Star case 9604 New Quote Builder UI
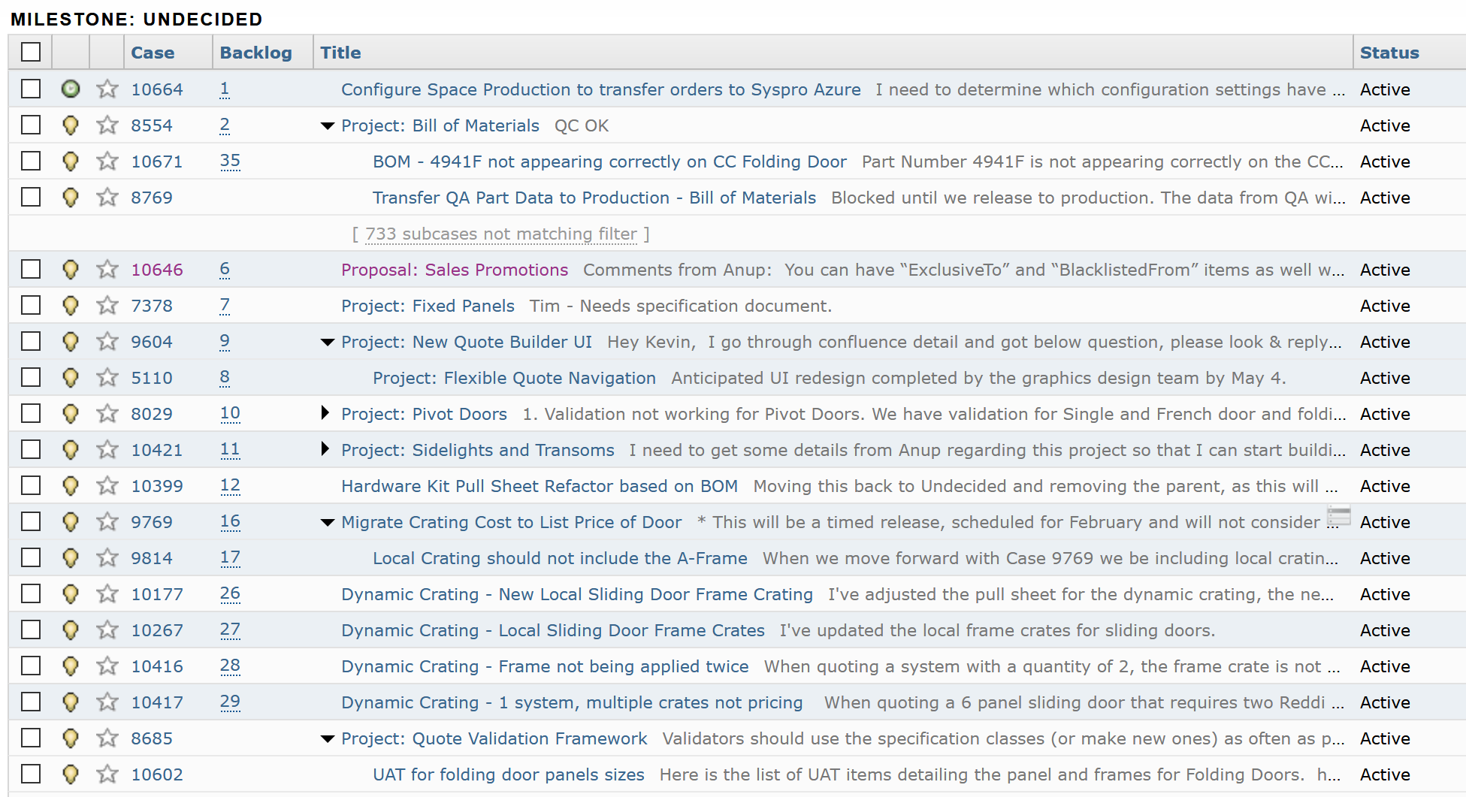Image resolution: width=1466 pixels, height=797 pixels. (107, 342)
